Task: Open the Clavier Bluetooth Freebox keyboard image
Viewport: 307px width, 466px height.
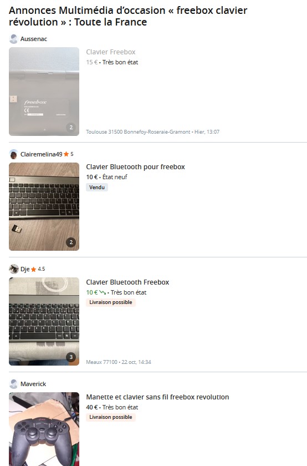Action: [x=44, y=321]
